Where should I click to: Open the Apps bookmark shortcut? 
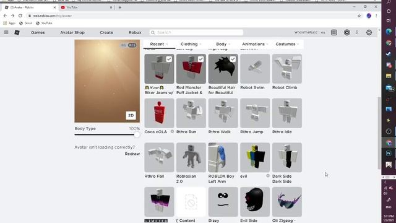coord(9,23)
